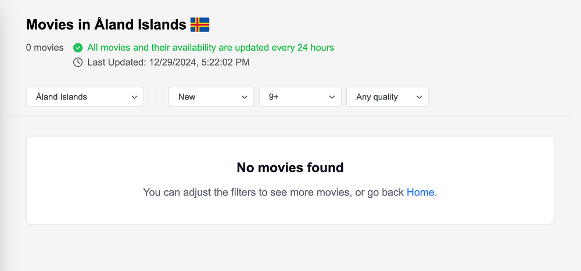This screenshot has width=581, height=271.
Task: Click the Last Updated timestamp text
Action: (168, 62)
